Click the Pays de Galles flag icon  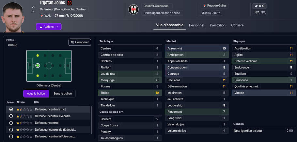(x=204, y=6)
